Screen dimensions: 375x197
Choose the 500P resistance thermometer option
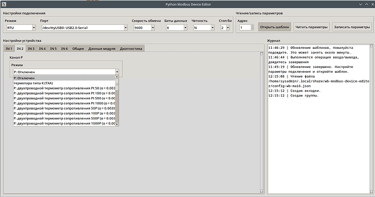pos(64,118)
